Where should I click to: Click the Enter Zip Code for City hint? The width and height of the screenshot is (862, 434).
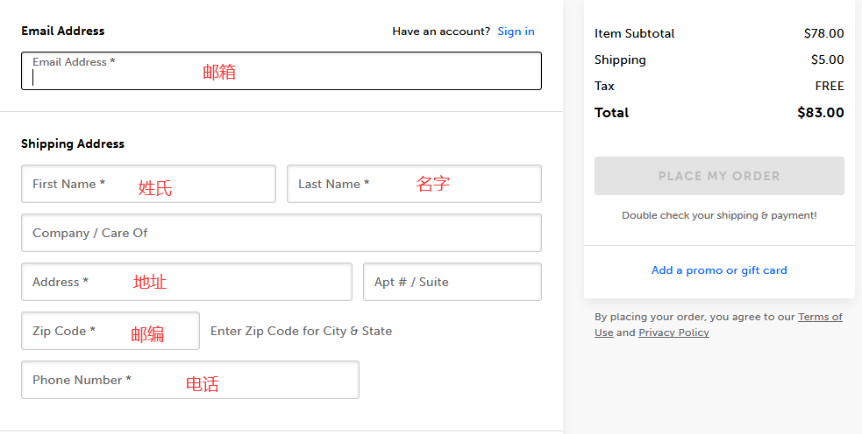(x=301, y=331)
